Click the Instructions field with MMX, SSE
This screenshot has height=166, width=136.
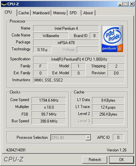pos(79,80)
